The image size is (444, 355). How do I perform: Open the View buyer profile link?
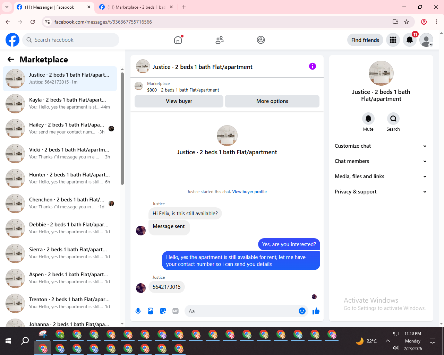click(249, 192)
